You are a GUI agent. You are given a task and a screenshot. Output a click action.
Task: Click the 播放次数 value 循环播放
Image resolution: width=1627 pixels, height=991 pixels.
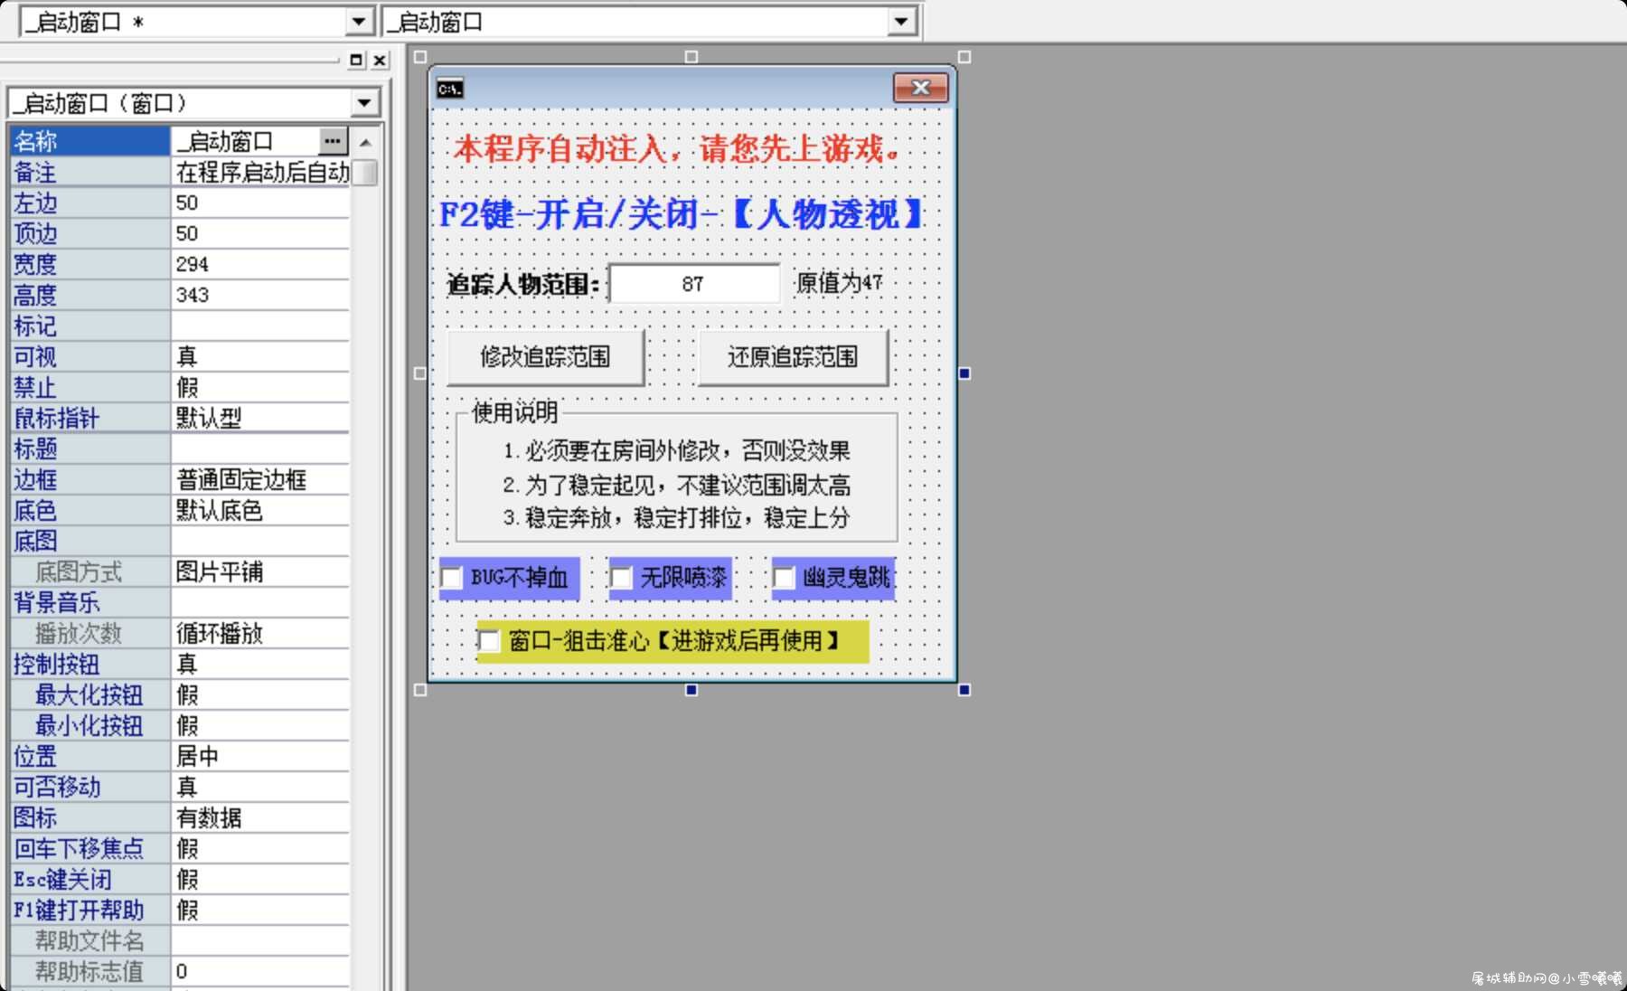(x=260, y=633)
